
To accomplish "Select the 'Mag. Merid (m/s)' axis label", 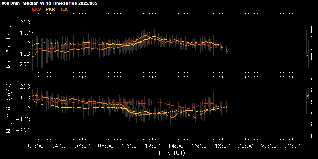I will tap(9, 108).
